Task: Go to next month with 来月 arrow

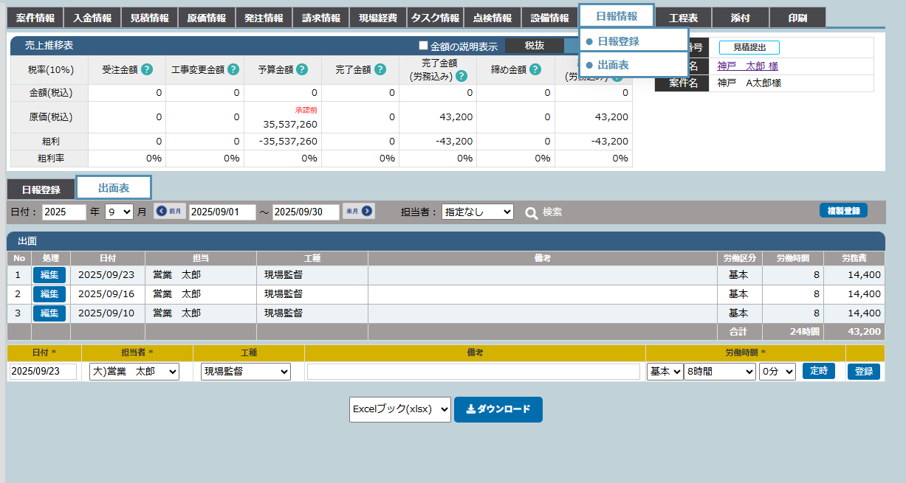Action: (x=358, y=212)
